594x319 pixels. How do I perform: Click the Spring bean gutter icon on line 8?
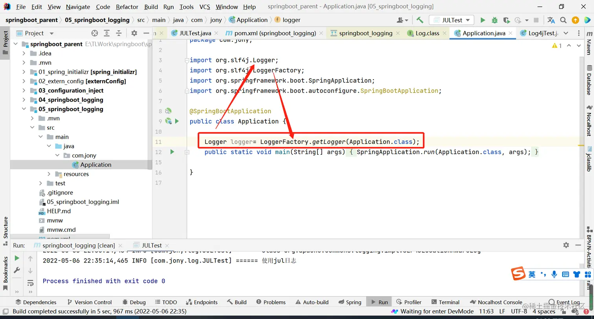pos(169,111)
